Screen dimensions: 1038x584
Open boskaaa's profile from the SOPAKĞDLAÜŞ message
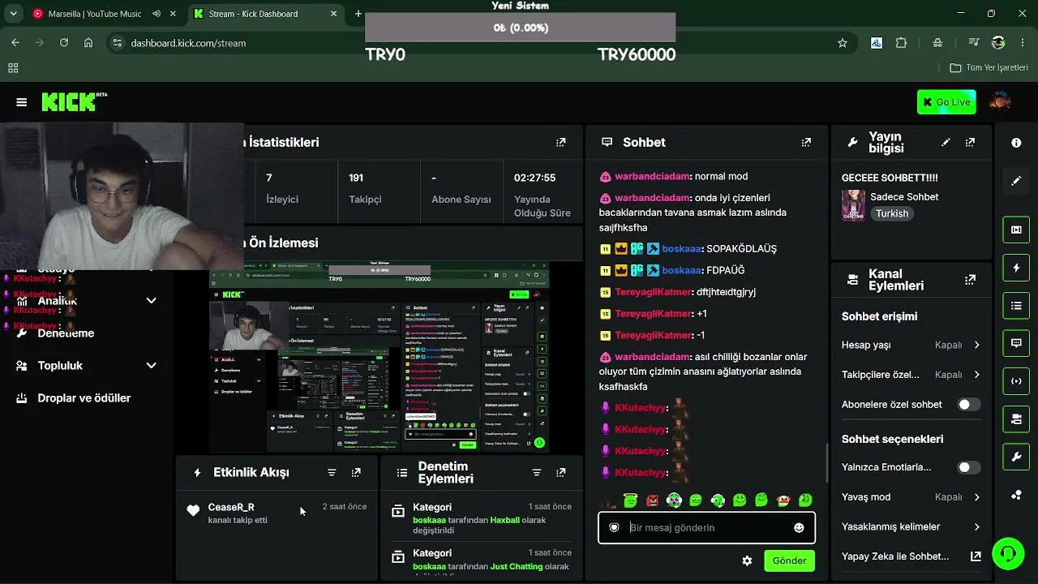(x=681, y=248)
